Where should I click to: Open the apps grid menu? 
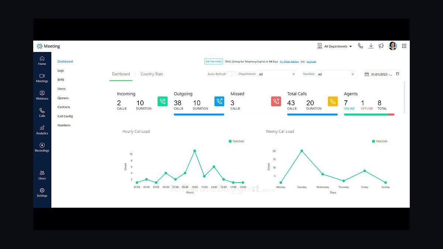[x=404, y=46]
